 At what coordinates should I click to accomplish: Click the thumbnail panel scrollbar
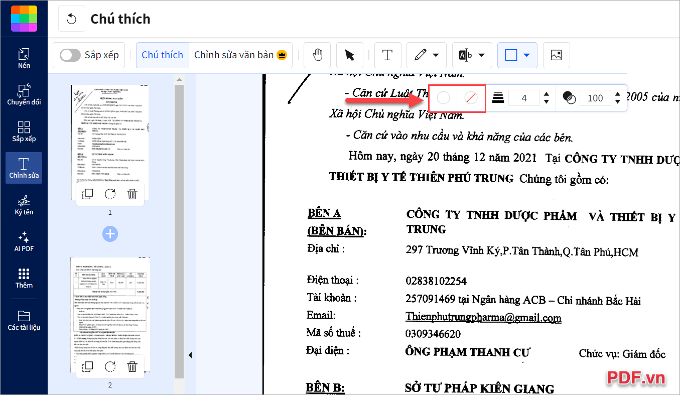pyautogui.click(x=179, y=231)
